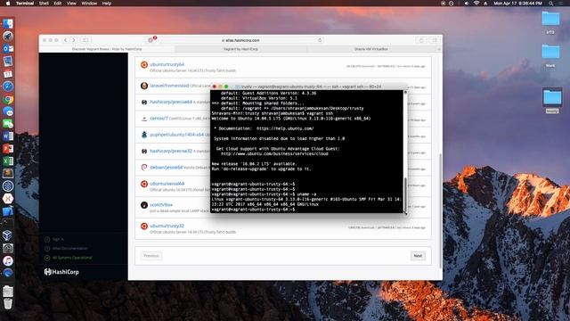Go forward in Safari

click(73, 40)
